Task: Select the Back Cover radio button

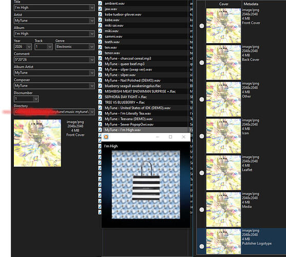Action: click(202, 63)
